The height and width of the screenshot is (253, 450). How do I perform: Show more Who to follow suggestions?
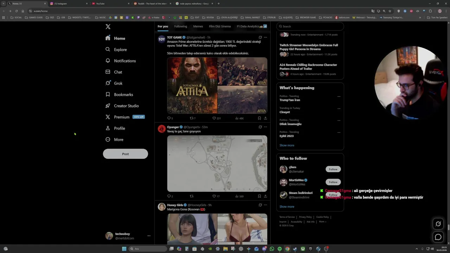point(287,207)
